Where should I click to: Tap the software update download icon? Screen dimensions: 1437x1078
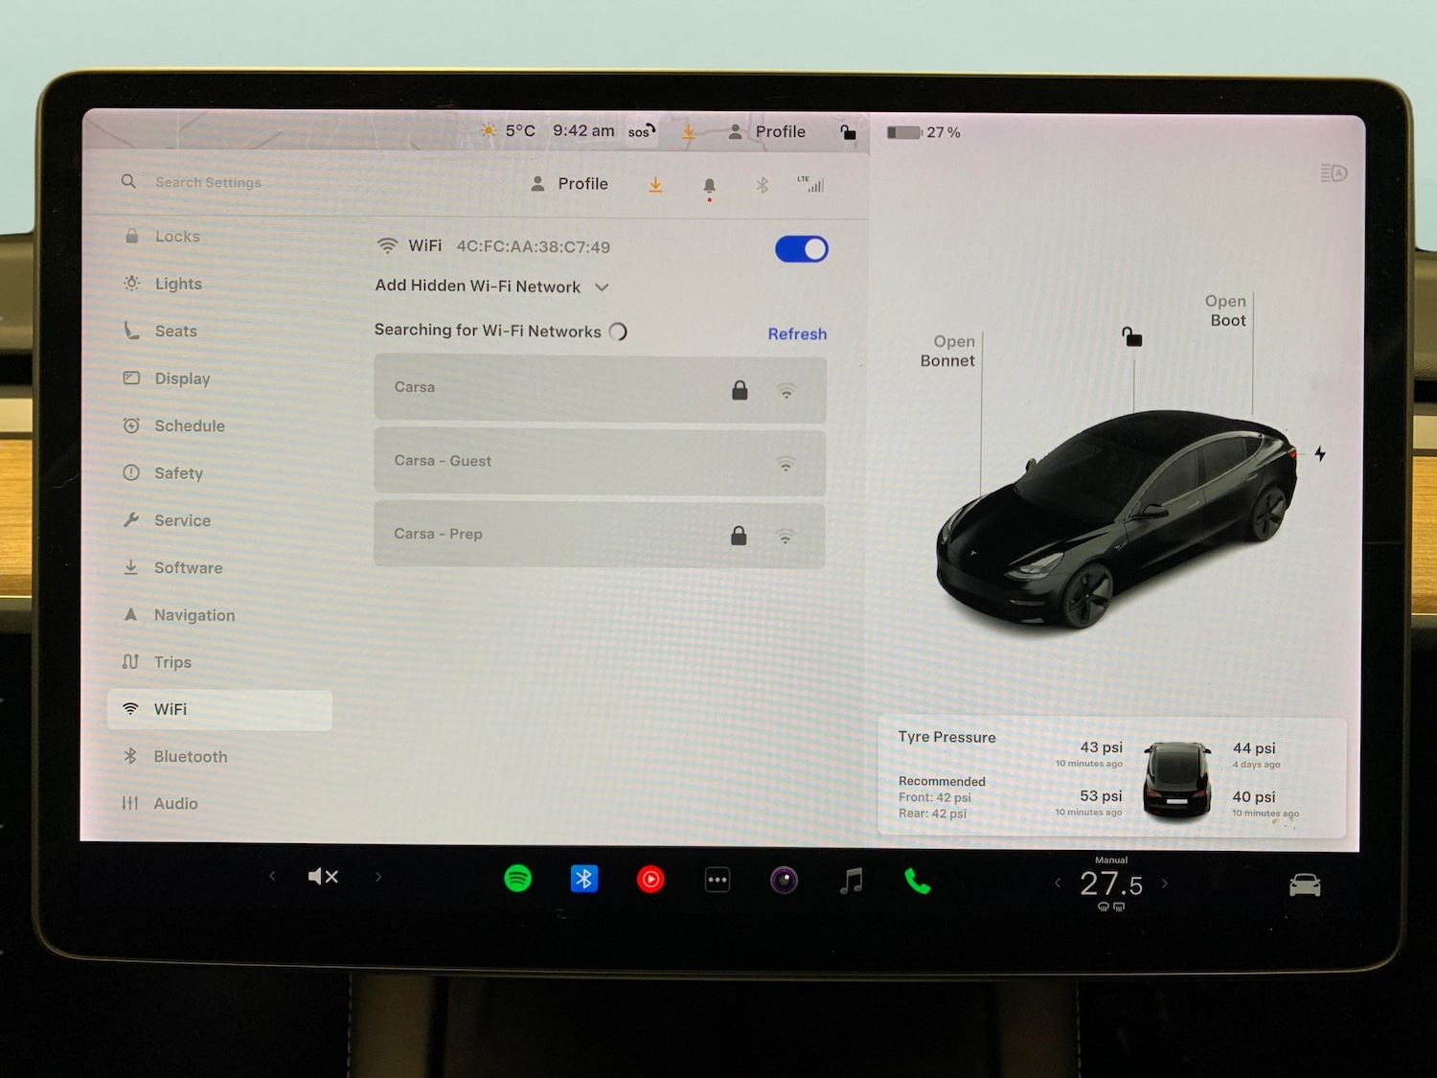[x=655, y=184]
